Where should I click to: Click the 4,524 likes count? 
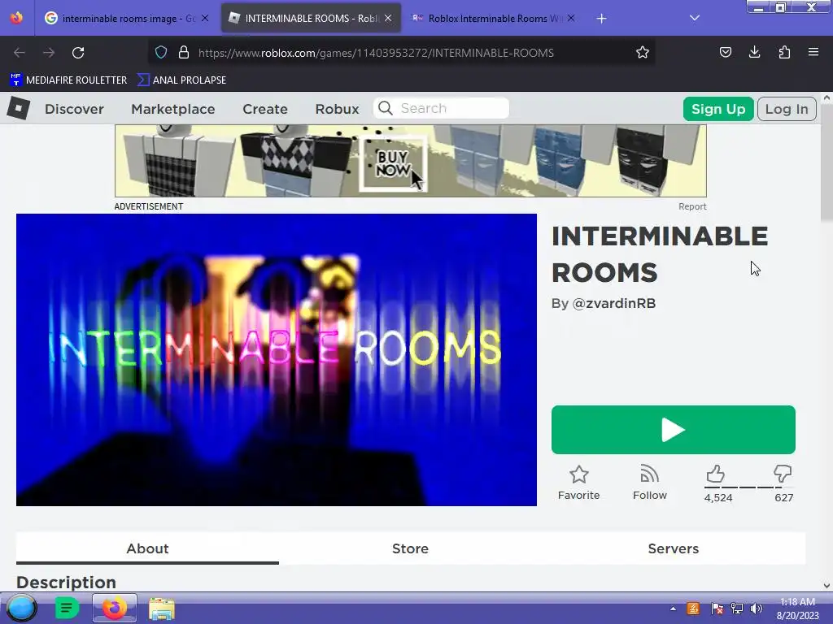[718, 498]
